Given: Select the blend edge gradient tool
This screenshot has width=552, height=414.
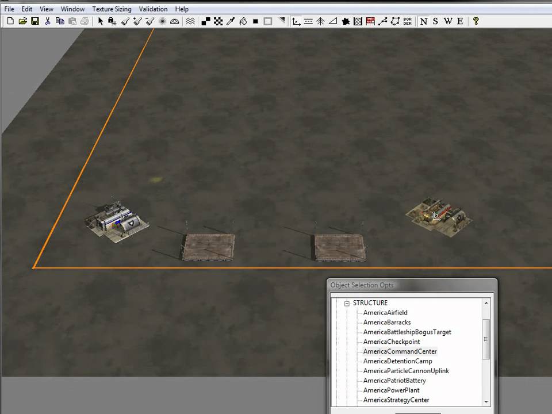Looking at the screenshot, I should tap(281, 21).
